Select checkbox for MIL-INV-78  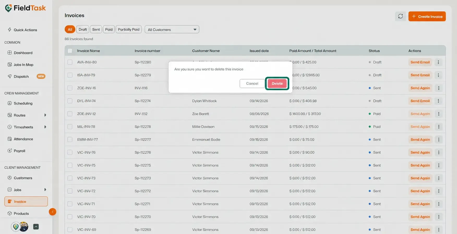coord(70,127)
